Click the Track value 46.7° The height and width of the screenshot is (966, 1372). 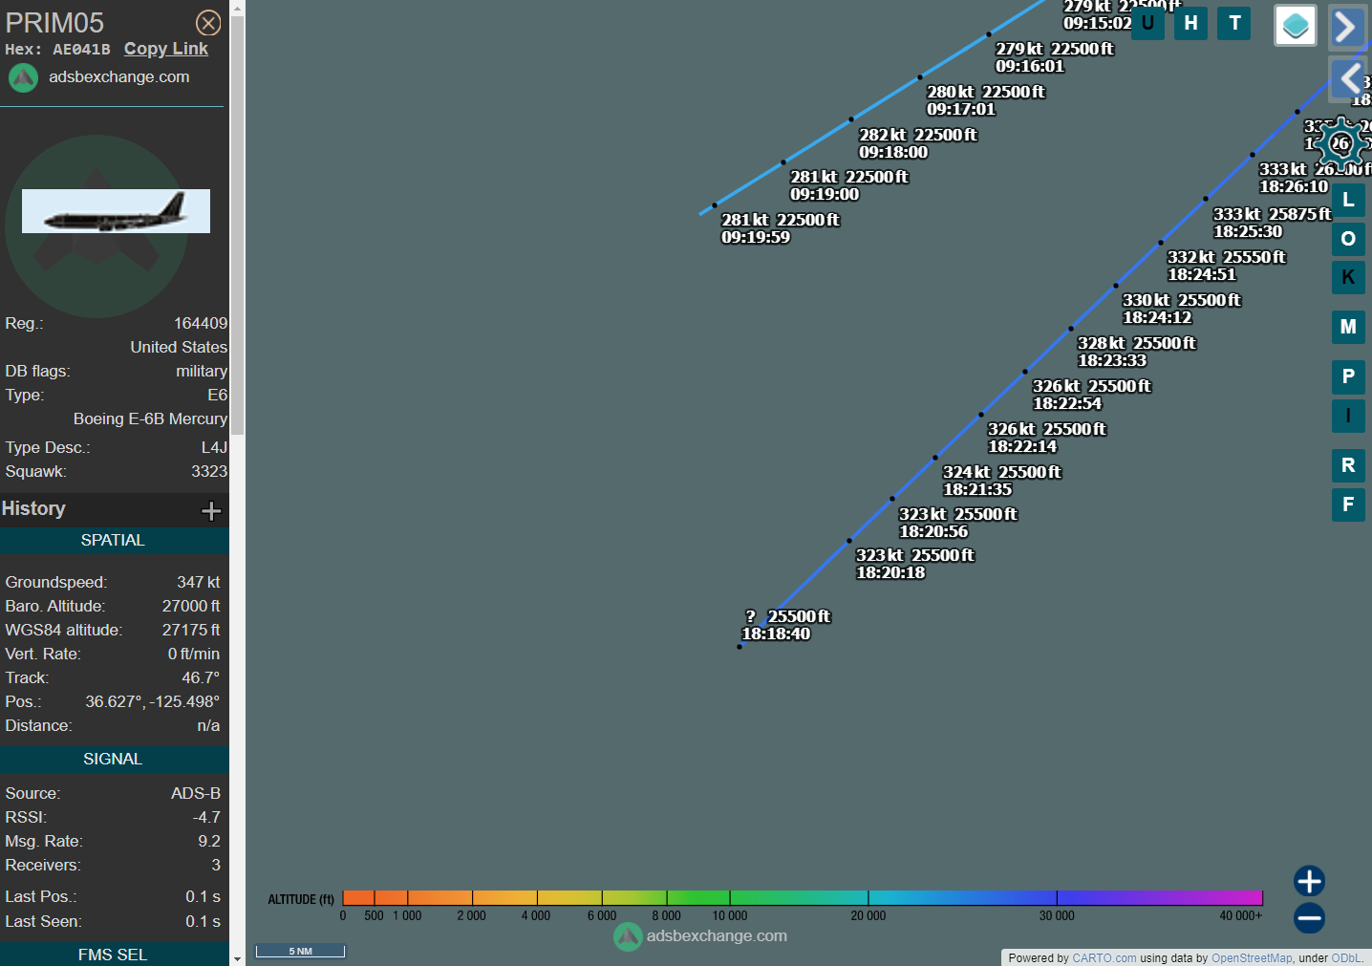point(201,678)
